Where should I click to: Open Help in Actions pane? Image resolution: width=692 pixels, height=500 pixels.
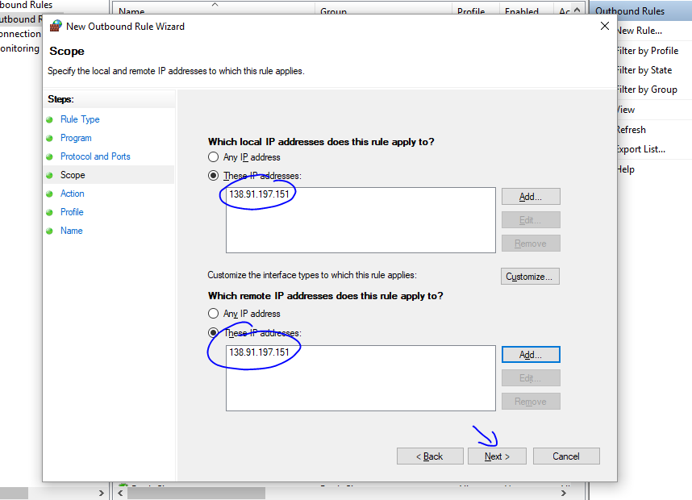pos(626,169)
